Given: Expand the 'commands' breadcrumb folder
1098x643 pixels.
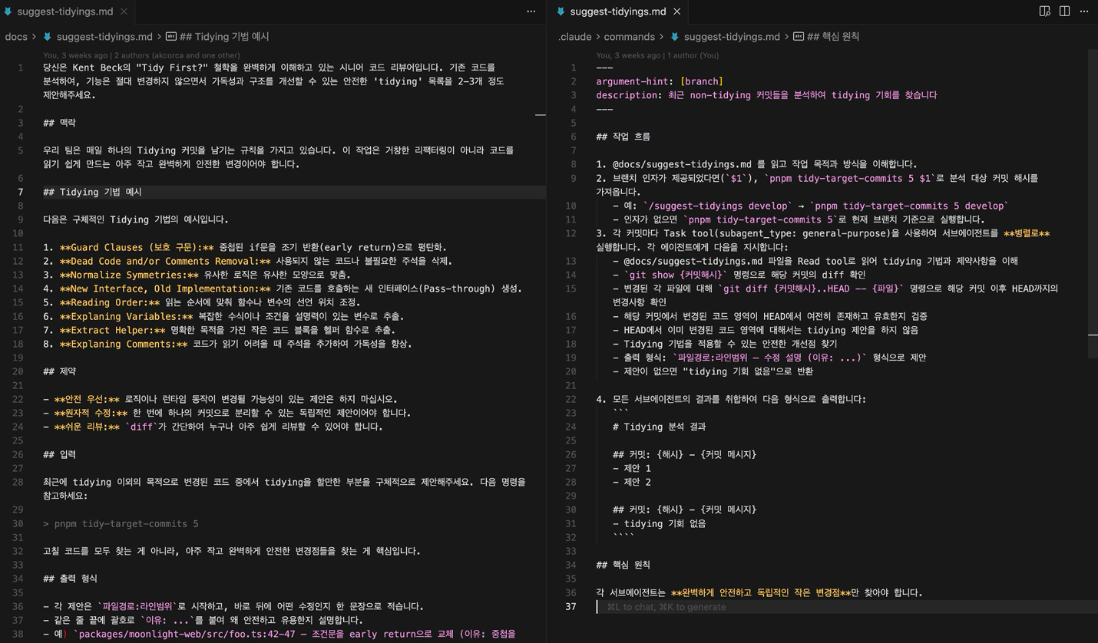Looking at the screenshot, I should tap(629, 37).
